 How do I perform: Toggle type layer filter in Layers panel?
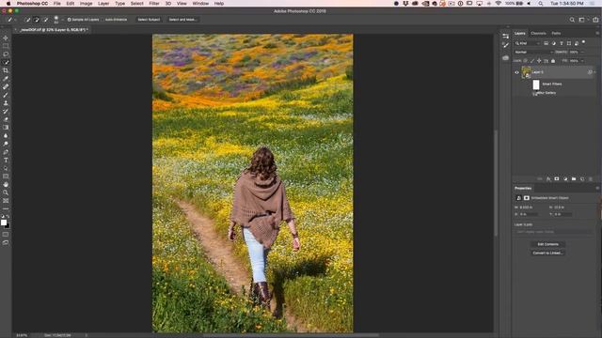[562, 43]
